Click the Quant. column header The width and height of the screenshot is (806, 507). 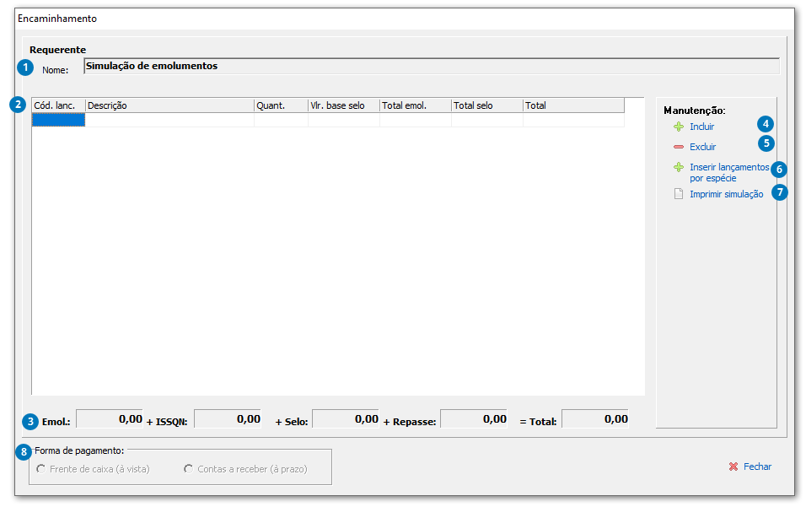coord(282,105)
